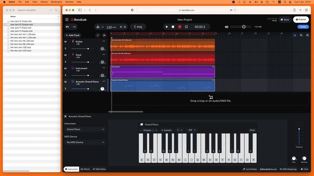
Task: Solo the Instrument track
Action: coord(65,75)
